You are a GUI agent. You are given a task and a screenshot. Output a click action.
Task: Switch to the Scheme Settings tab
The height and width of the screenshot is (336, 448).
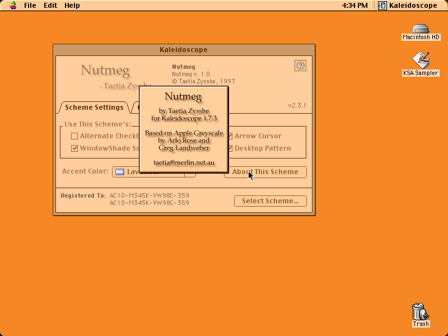pos(94,108)
